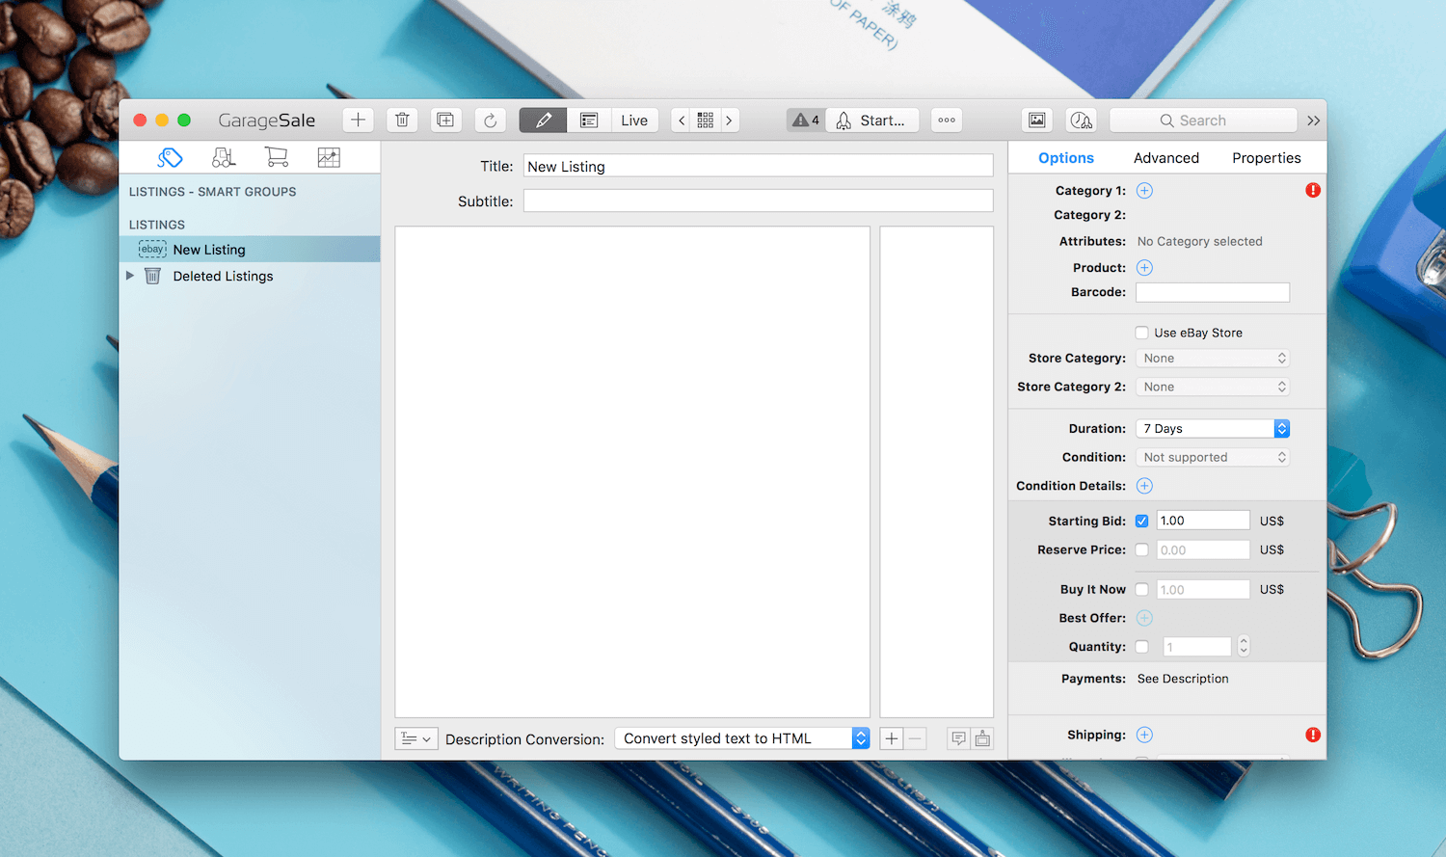
Task: Click the duplicate listing toolbar icon
Action: point(445,120)
